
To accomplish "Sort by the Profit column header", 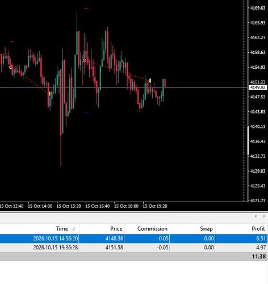I will pos(258,228).
